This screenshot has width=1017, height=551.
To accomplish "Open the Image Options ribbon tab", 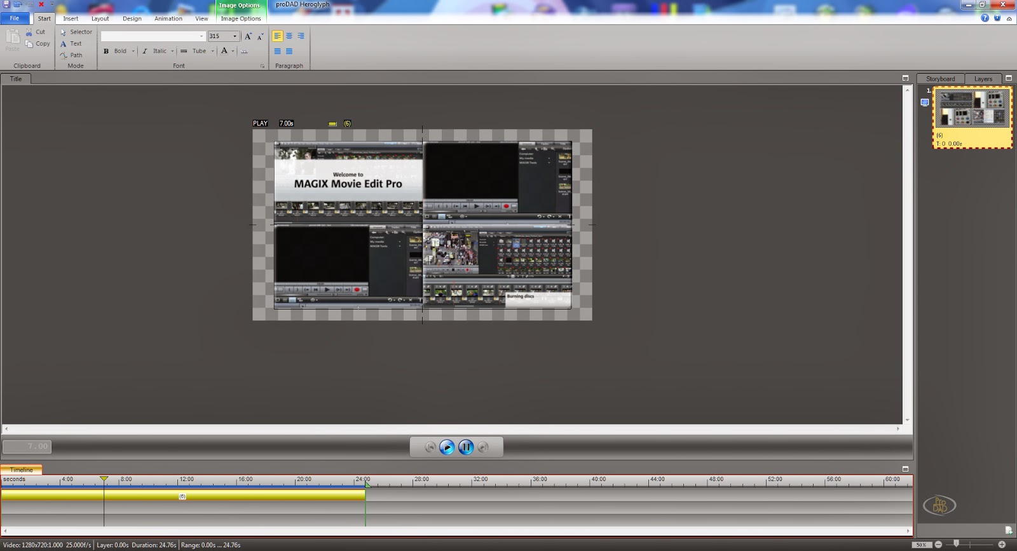I will pos(241,18).
